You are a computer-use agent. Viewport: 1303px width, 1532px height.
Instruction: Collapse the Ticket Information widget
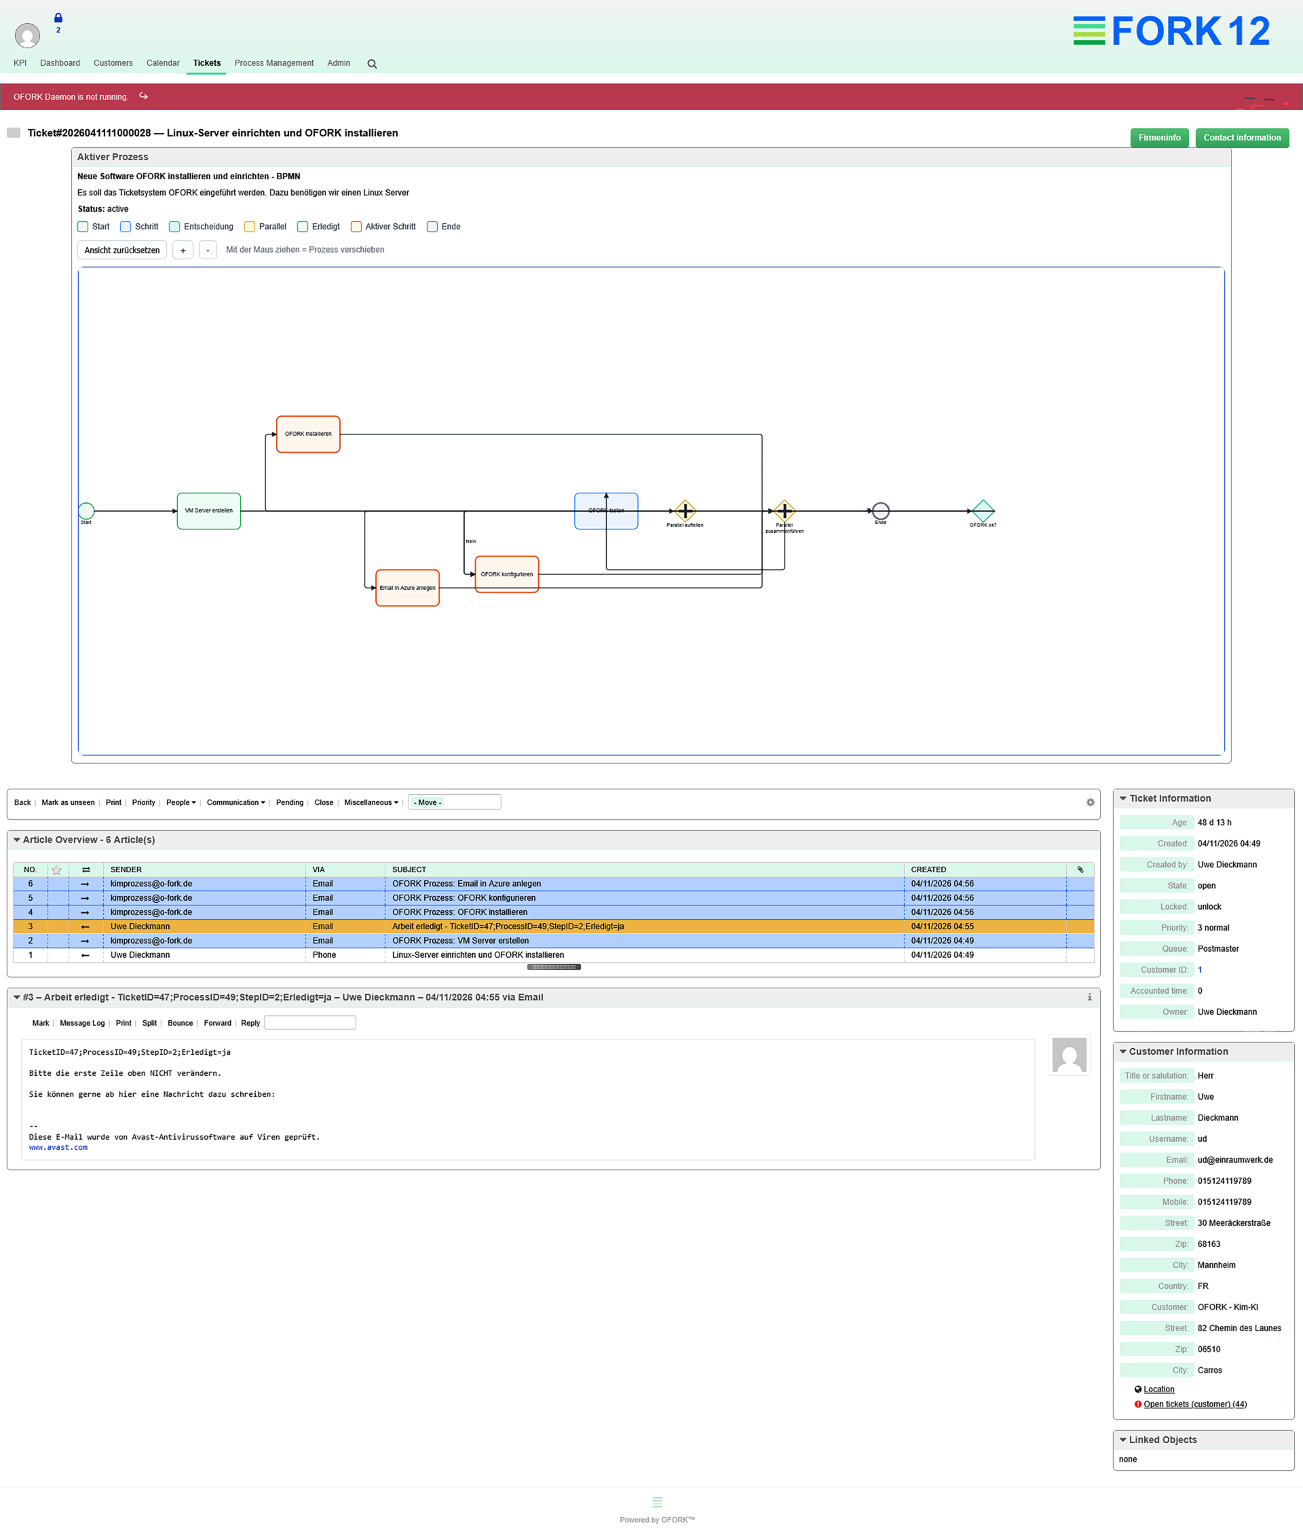click(1122, 798)
